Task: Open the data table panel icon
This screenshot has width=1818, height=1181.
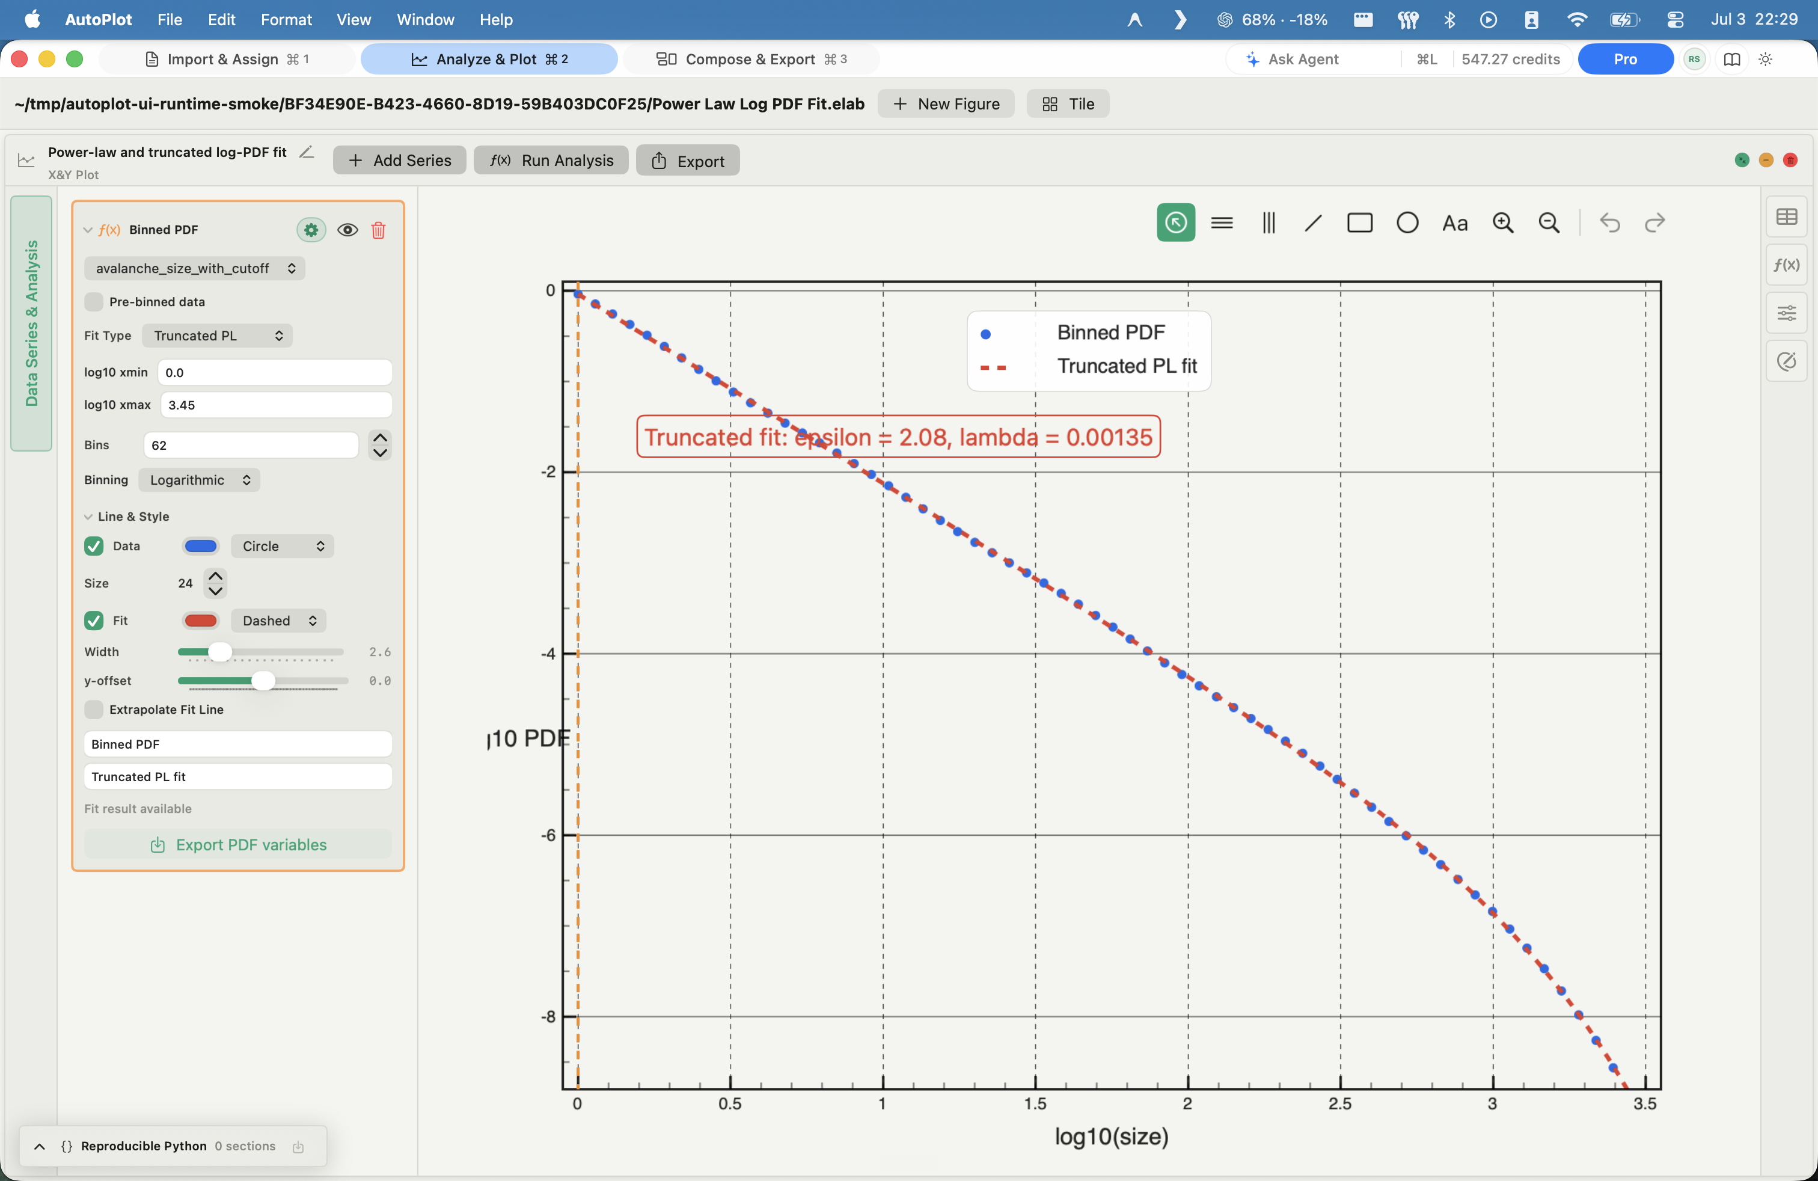Action: coord(1787,217)
